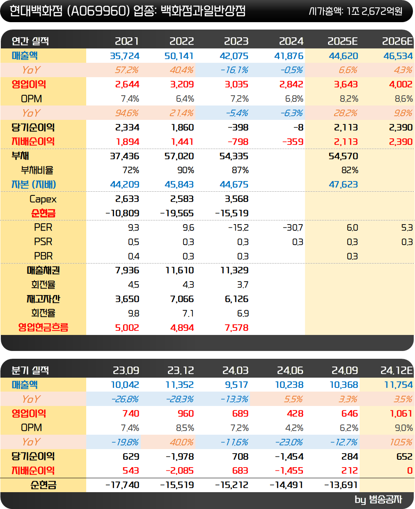
Task: Select the 2026E column header
Action: point(397,41)
